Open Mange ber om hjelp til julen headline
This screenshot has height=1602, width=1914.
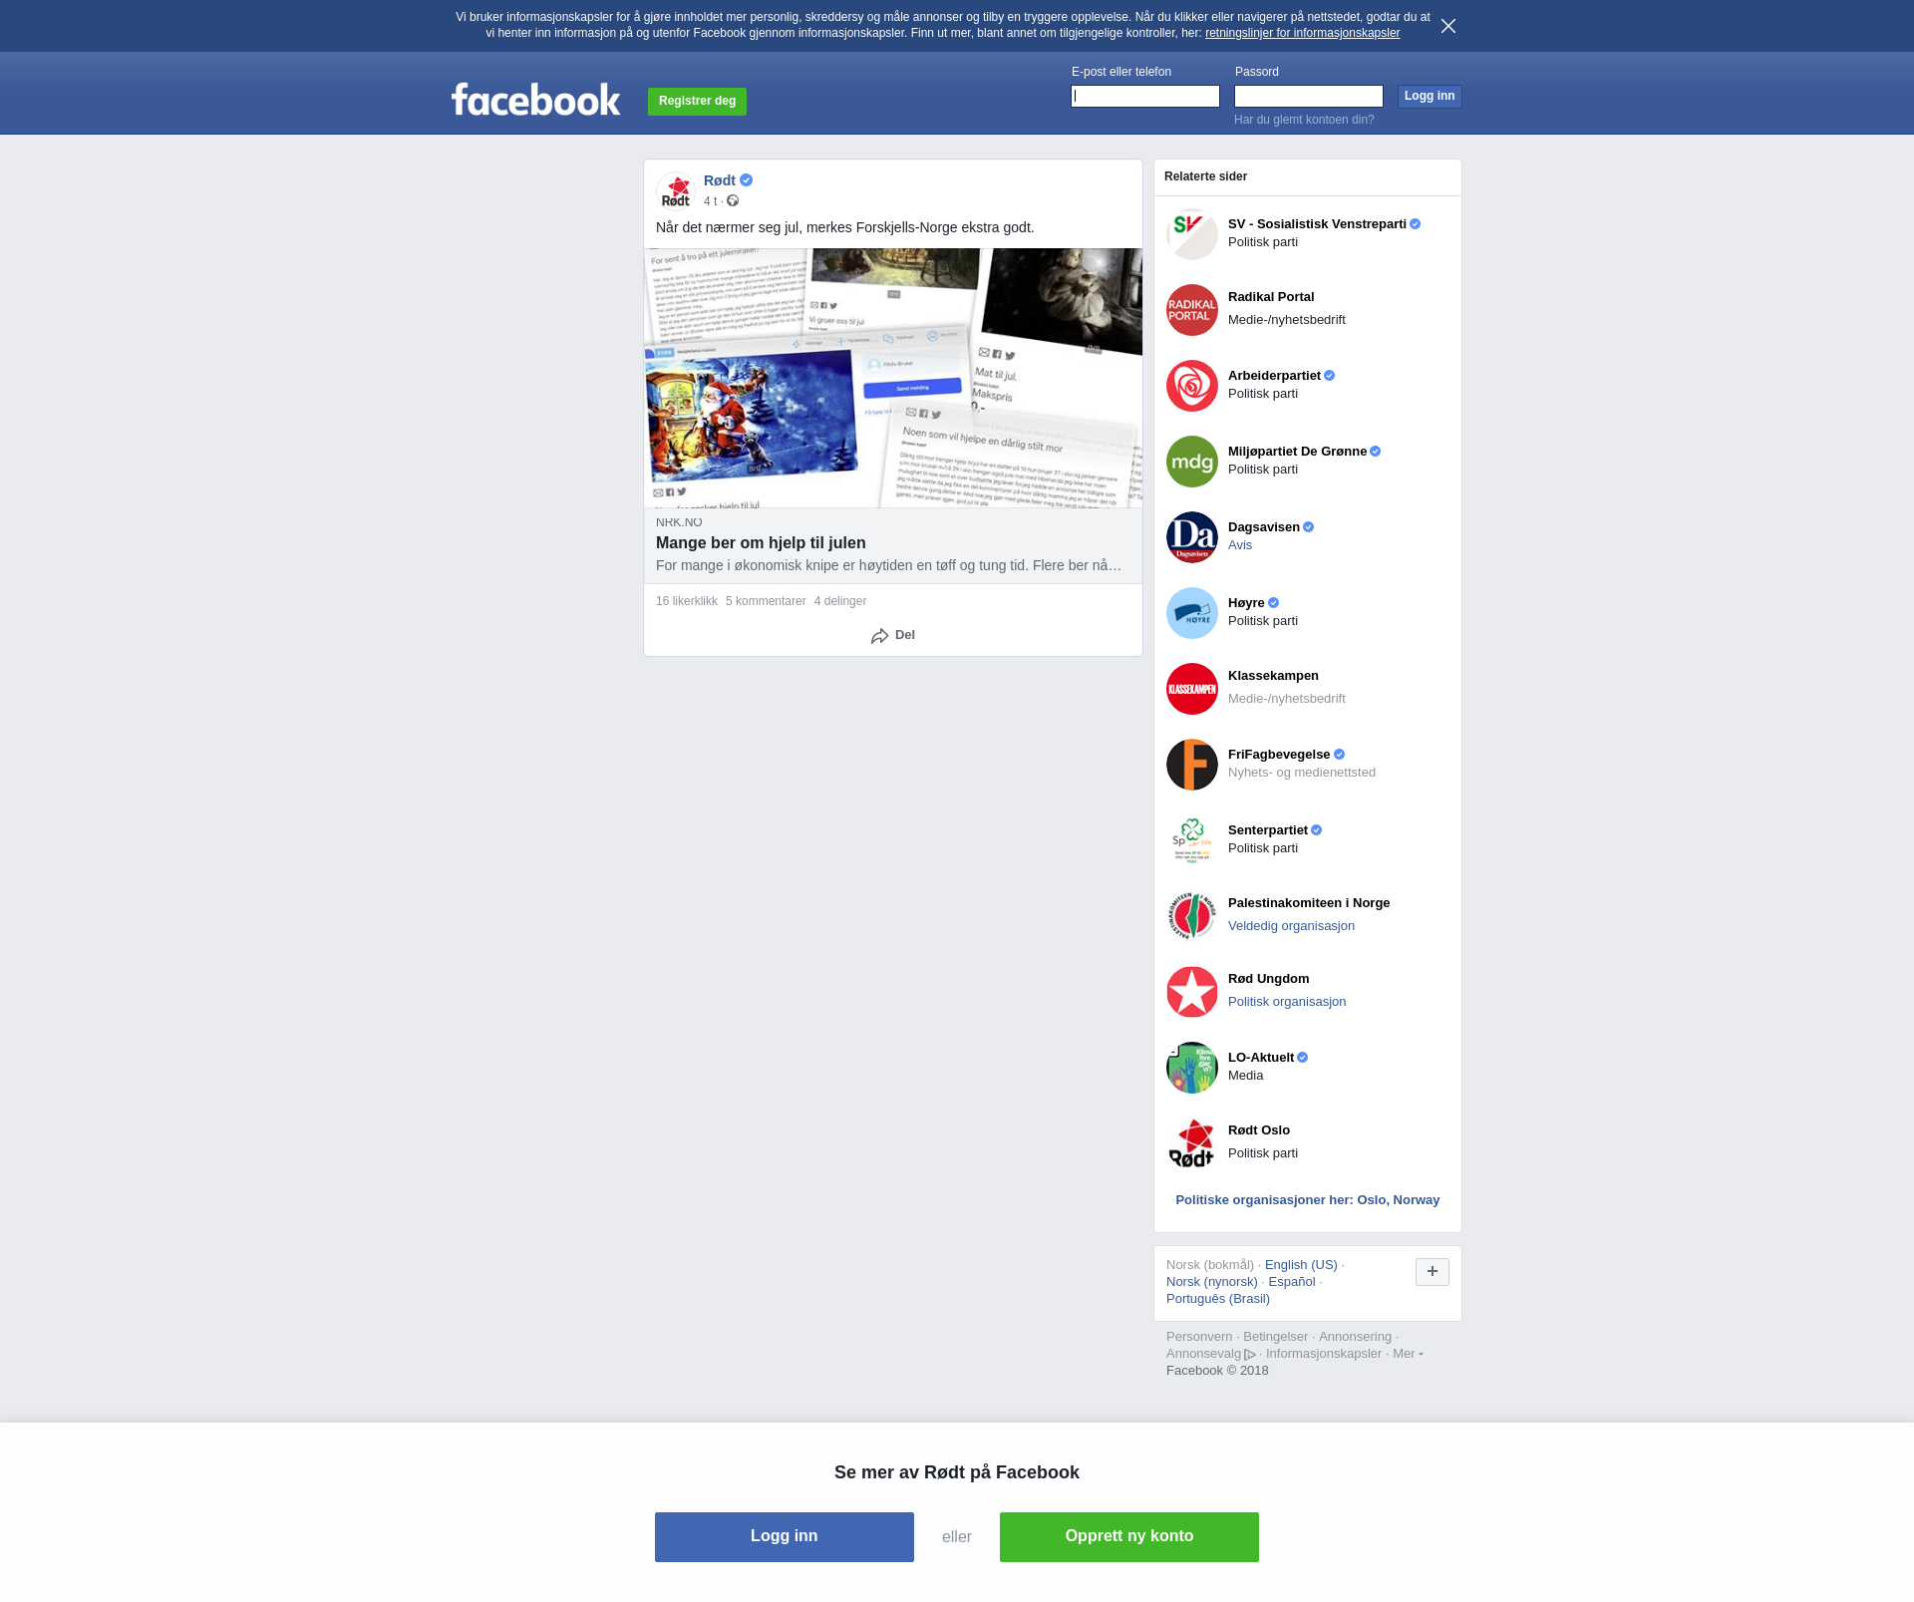pyautogui.click(x=761, y=543)
